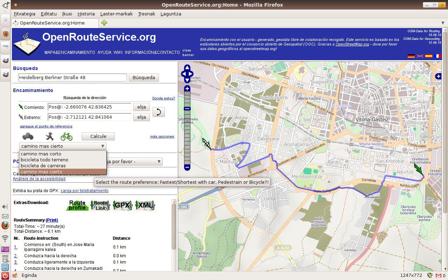Open map layer switcher plus icon

click(x=438, y=76)
